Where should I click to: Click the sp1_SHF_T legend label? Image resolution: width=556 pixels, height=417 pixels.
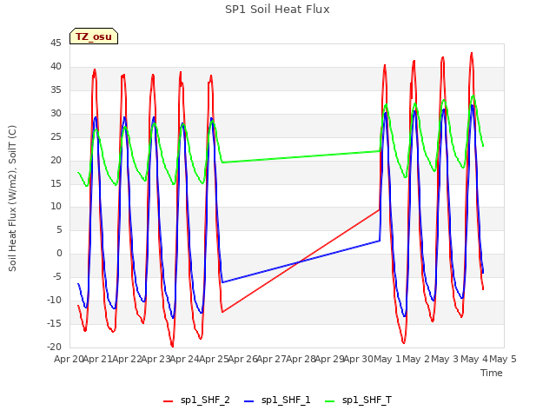pos(367,400)
